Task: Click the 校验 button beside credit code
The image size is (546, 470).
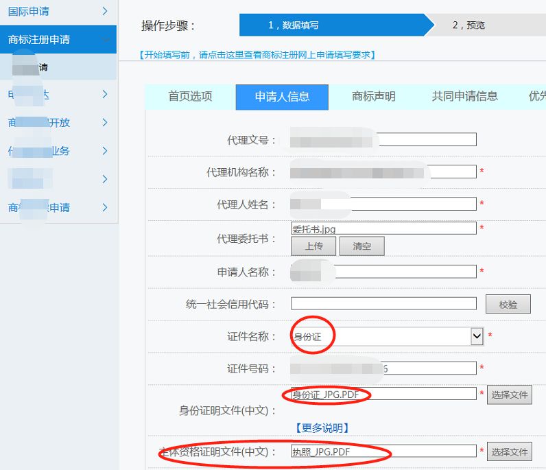Action: (508, 305)
